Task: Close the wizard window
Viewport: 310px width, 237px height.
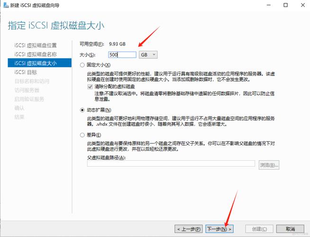Action: point(303,5)
